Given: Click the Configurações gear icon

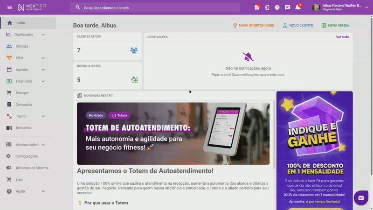Looking at the screenshot, I should (x=8, y=156).
